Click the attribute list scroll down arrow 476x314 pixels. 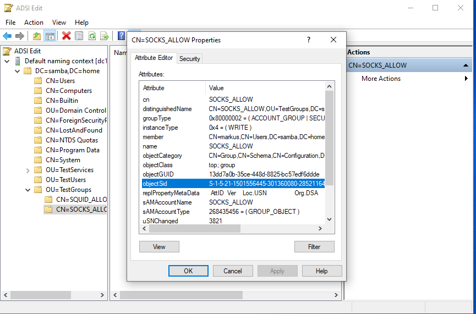[330, 219]
